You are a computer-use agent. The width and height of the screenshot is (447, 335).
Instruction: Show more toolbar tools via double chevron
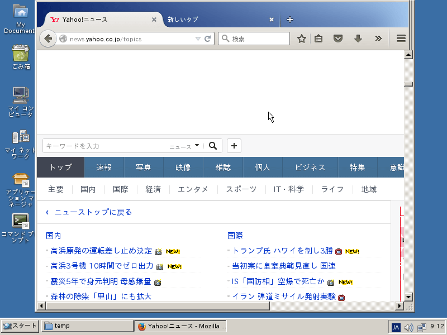pos(378,39)
